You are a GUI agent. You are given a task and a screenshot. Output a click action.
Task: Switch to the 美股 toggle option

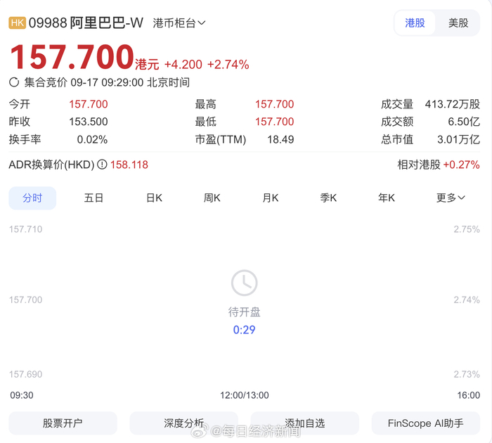pyautogui.click(x=458, y=23)
